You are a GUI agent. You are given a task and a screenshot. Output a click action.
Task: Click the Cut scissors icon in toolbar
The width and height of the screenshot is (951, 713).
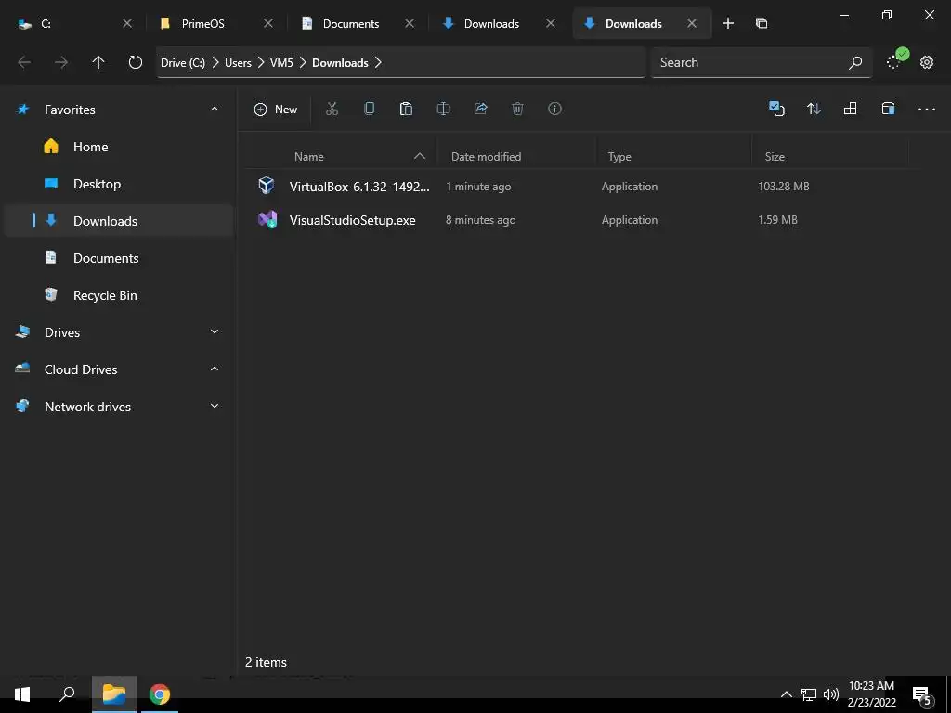[x=332, y=110]
